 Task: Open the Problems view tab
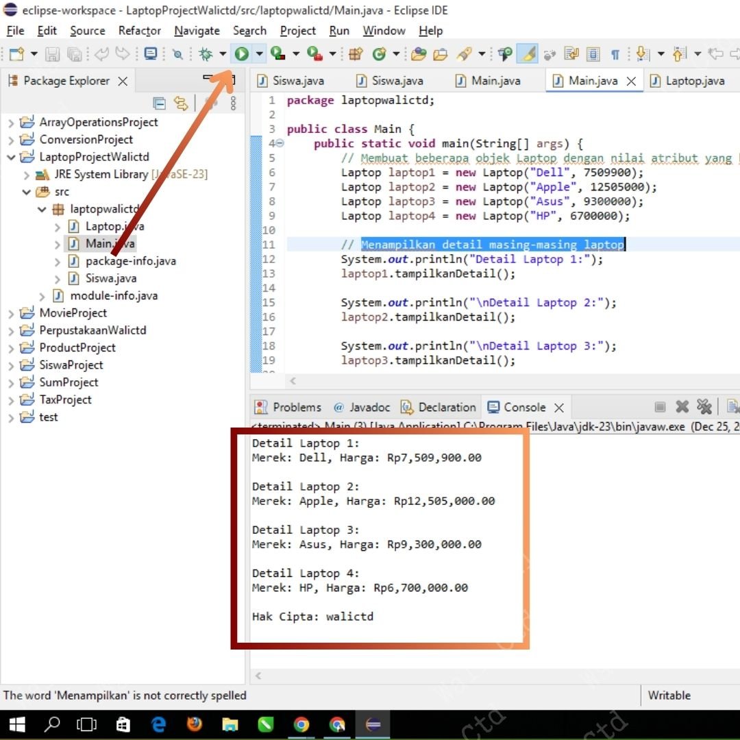pyautogui.click(x=296, y=407)
